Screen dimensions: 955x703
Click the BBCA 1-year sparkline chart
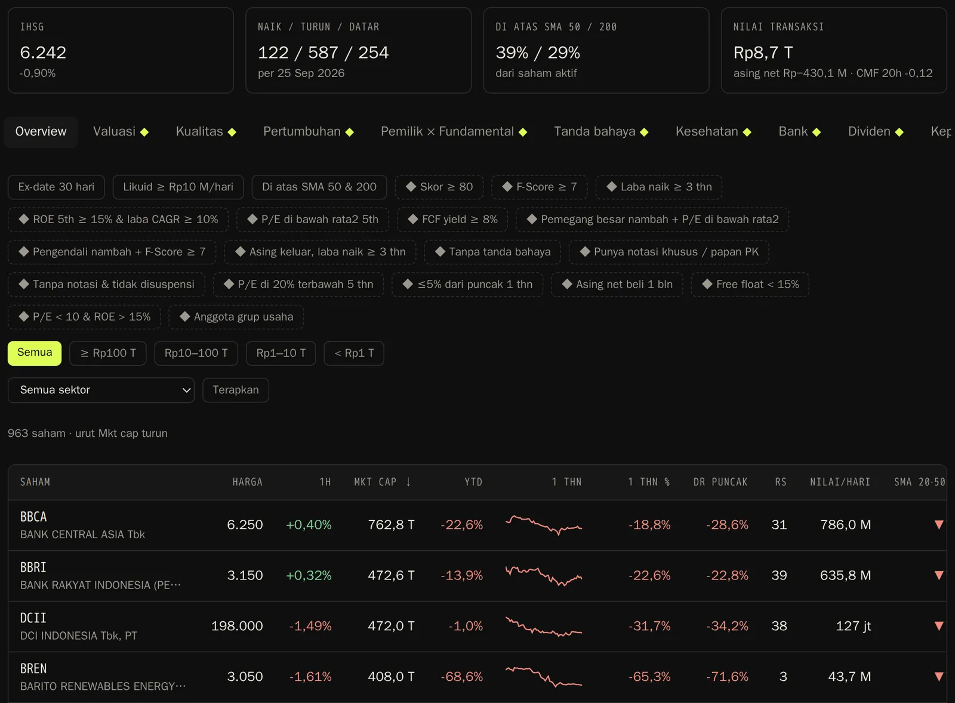544,525
